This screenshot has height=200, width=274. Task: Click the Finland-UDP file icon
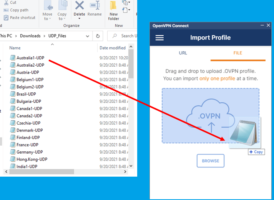[x=12, y=138]
